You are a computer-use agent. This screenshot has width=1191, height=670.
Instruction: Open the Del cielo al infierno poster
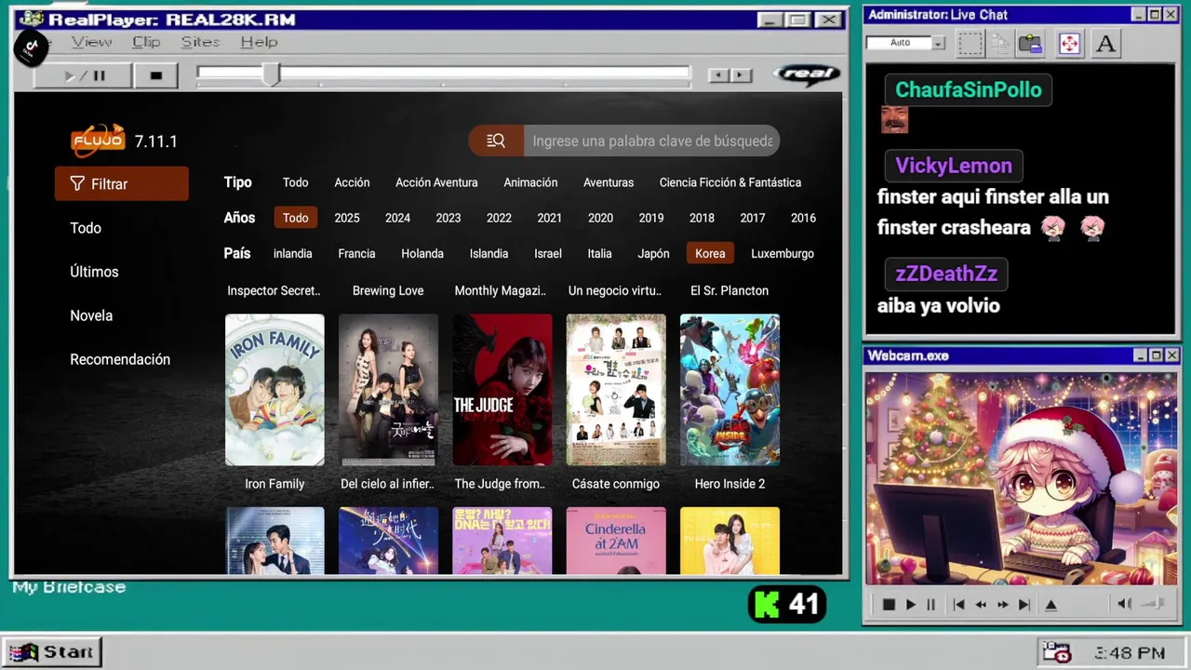388,390
